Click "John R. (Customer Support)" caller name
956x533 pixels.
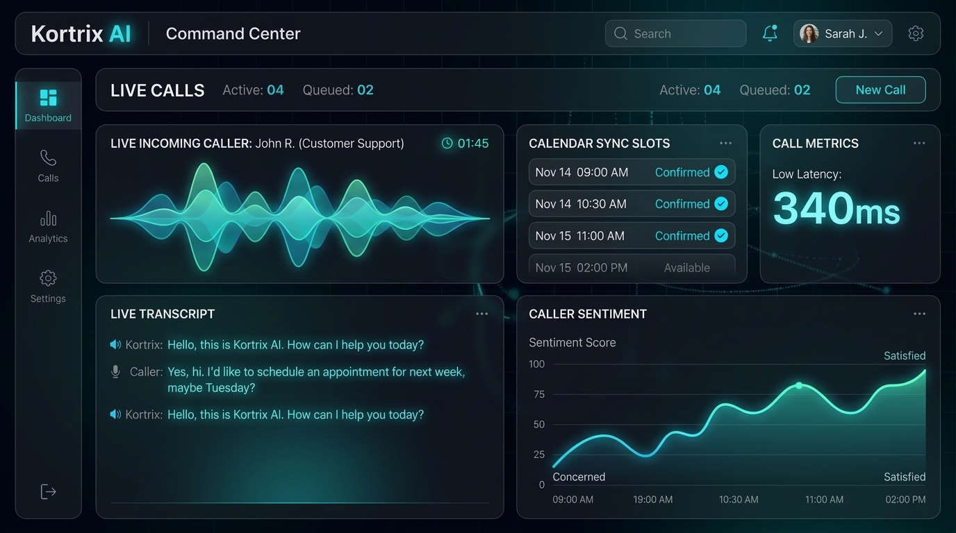coord(329,143)
